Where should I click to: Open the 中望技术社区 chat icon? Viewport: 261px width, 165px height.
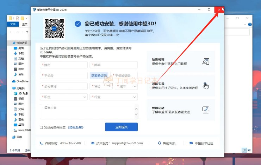click(191, 143)
